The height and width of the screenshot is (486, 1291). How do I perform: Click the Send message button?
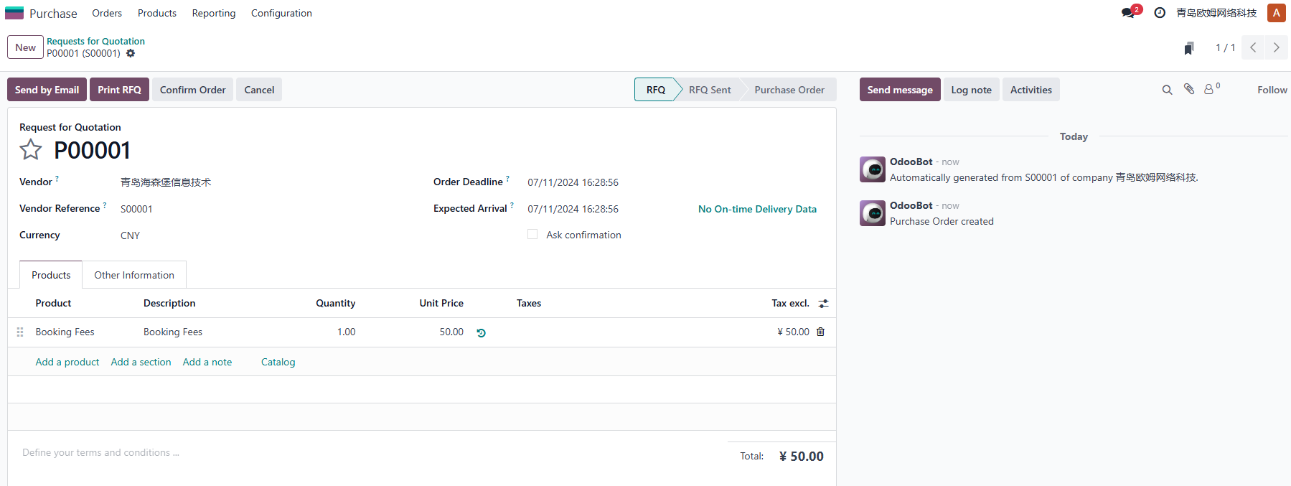[900, 90]
